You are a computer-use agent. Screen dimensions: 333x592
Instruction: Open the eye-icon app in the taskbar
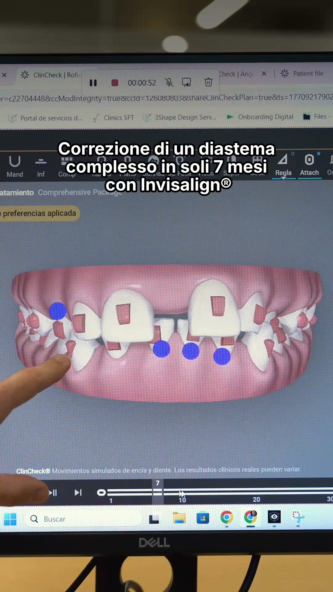pyautogui.click(x=274, y=517)
